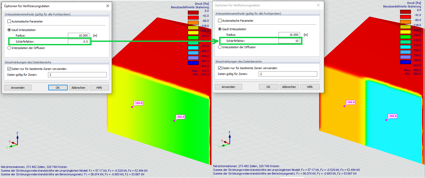Image resolution: width=425 pixels, height=178 pixels.
Task: Click Netzinformationen text in left view
Action: [34, 167]
